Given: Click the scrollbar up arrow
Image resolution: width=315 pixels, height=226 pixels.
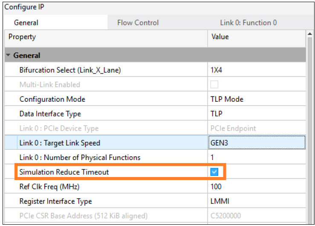Looking at the screenshot, I should click(x=310, y=34).
